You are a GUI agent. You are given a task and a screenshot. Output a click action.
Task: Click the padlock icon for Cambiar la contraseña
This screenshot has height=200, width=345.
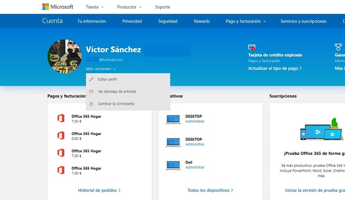click(91, 104)
